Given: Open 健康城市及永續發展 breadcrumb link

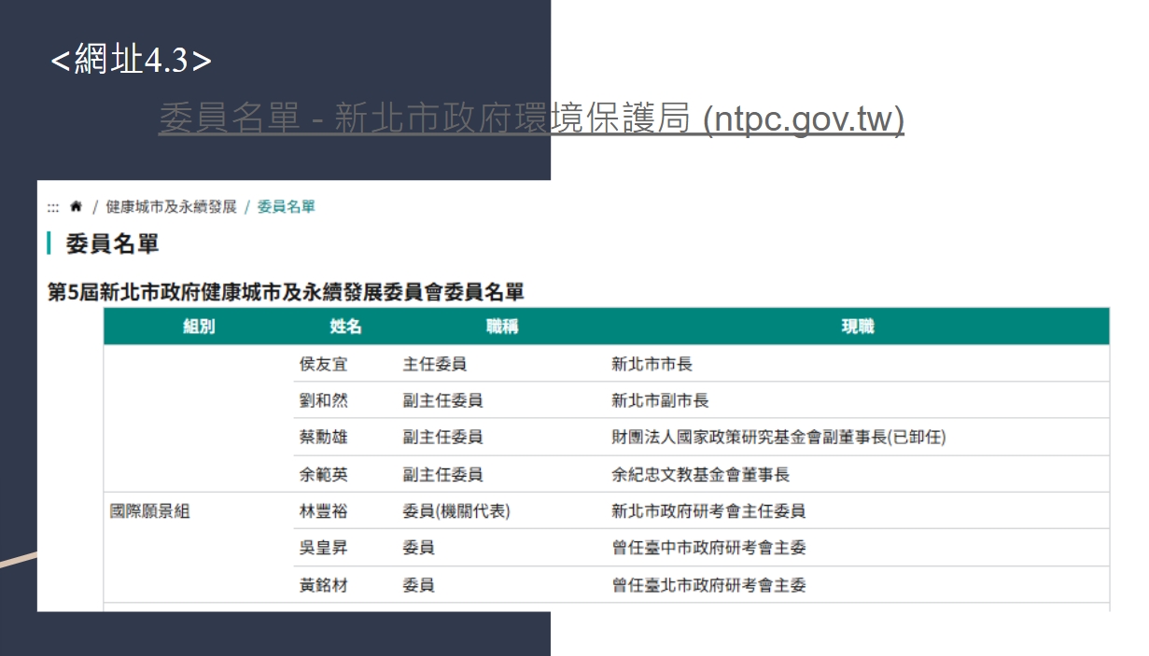Looking at the screenshot, I should tap(171, 206).
